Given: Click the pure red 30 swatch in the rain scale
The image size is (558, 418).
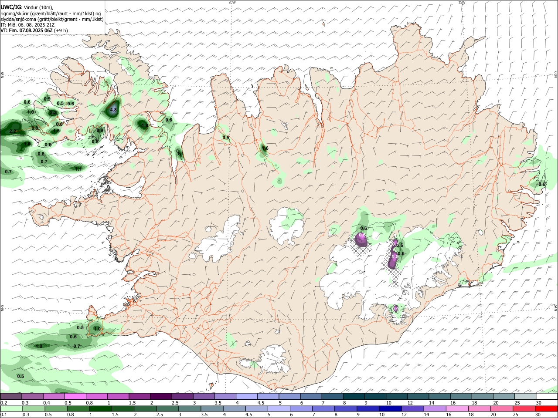Looking at the screenshot, I should tap(546, 408).
